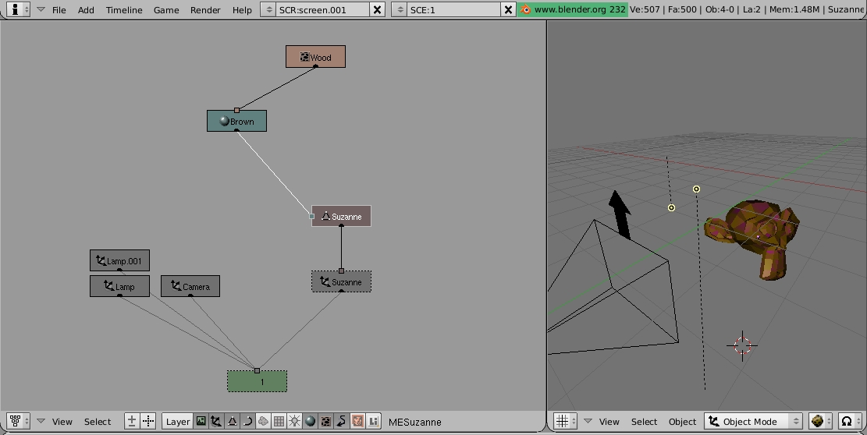Image resolution: width=867 pixels, height=435 pixels.
Task: Click the MESuzanne label in Oops header
Action: [x=414, y=422]
